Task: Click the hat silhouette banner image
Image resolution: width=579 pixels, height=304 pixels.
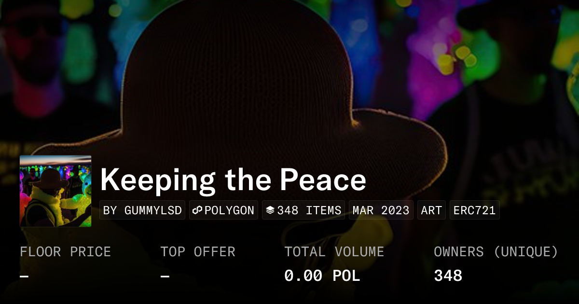Action: point(241,87)
